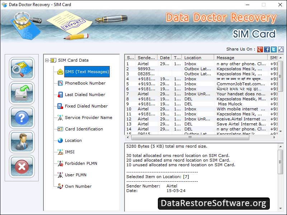Screen dimensions: 287x215
Task: Click 'Airtel' sender in row 1
Action: pyautogui.click(x=143, y=64)
